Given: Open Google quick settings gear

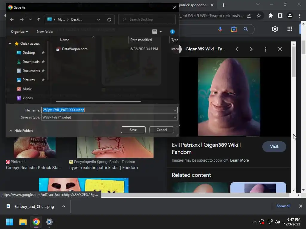Looking at the screenshot, I should pyautogui.click(x=275, y=29).
